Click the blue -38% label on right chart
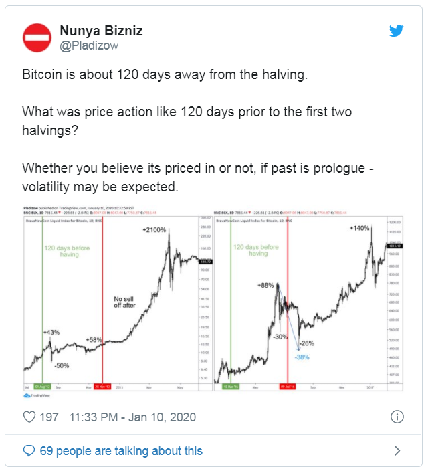This screenshot has width=426, height=471. click(x=302, y=357)
